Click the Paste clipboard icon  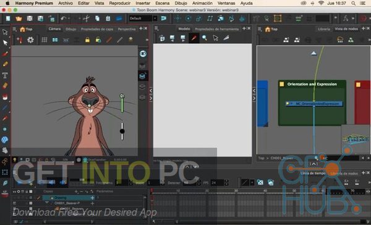[x=108, y=18]
